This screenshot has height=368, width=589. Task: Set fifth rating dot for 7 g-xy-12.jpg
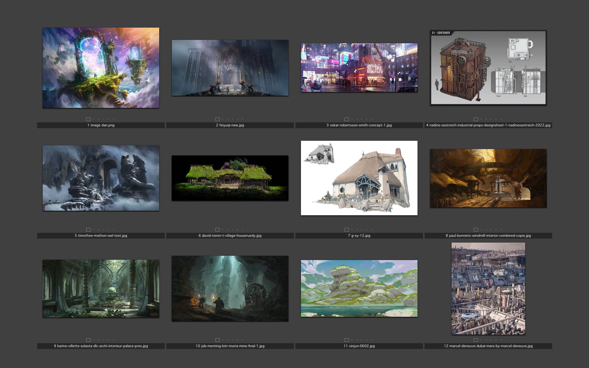tap(371, 229)
